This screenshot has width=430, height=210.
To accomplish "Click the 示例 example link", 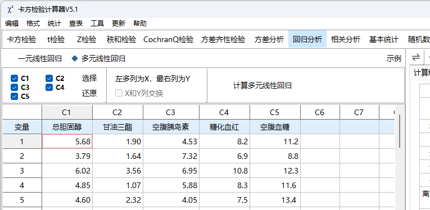I will (394, 58).
